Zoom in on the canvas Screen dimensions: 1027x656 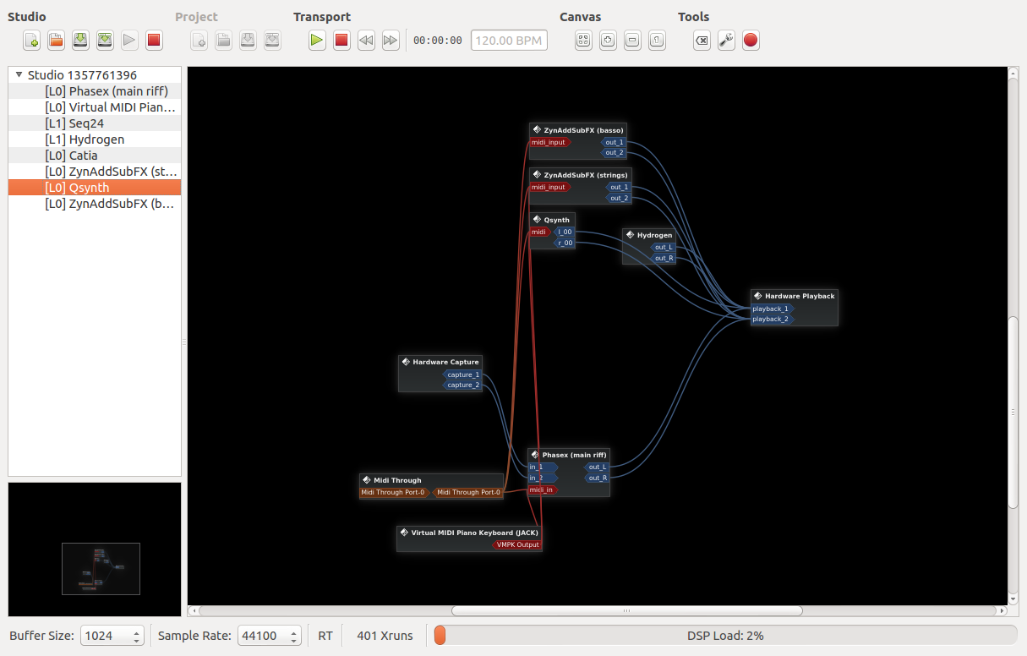608,40
